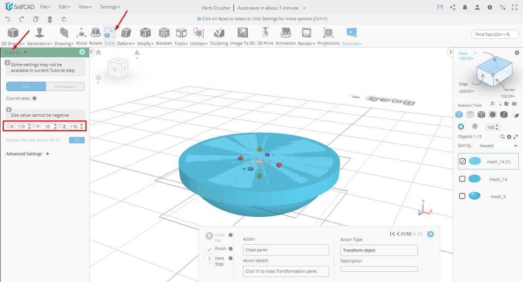Open the Sort by Newest dropdown

pyautogui.click(x=498, y=146)
